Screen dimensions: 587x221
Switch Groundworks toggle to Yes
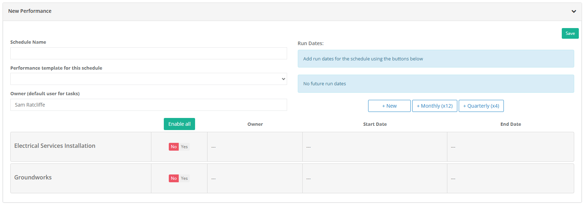pyautogui.click(x=184, y=178)
